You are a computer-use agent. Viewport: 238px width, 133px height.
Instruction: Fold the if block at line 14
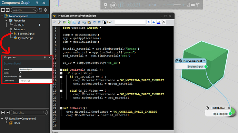point(61,73)
